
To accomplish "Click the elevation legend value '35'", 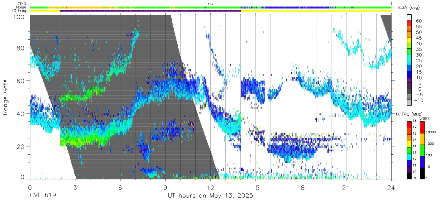I will click(418, 50).
